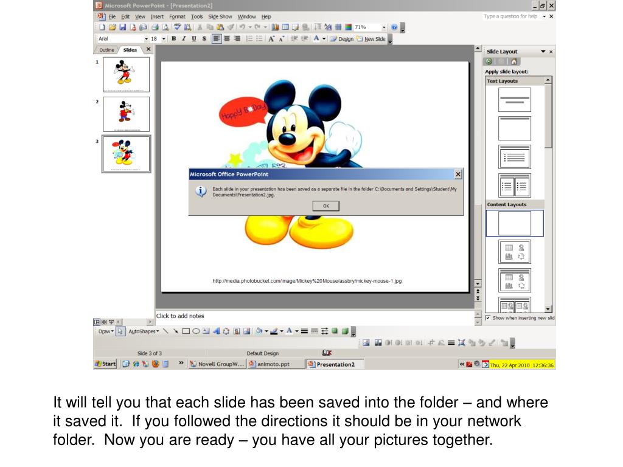Image resolution: width=623 pixels, height=467 pixels.
Task: Toggle Underline formatting
Action: point(194,38)
